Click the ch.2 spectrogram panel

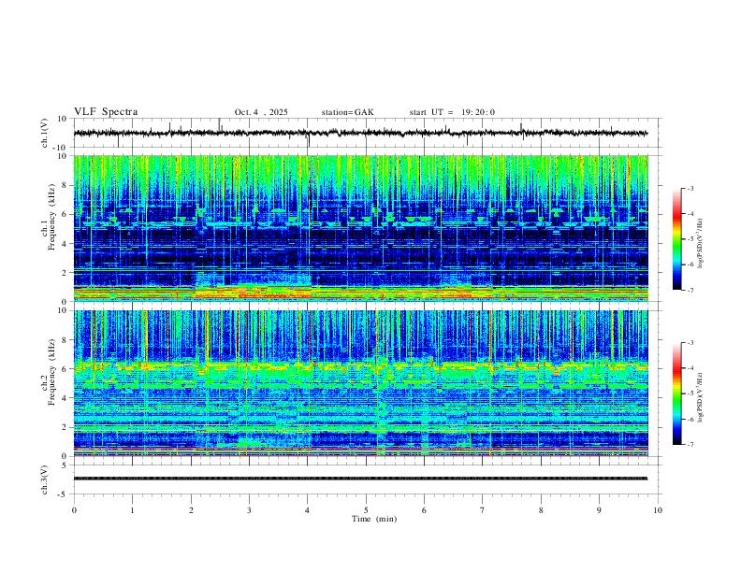point(361,383)
